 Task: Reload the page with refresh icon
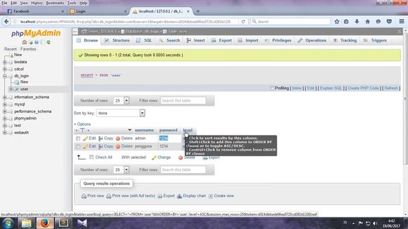244,22
